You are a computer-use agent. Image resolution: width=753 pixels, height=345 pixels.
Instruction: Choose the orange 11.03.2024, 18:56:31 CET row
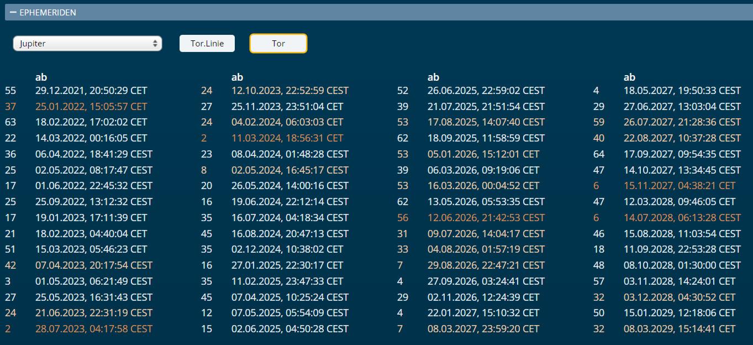[287, 138]
